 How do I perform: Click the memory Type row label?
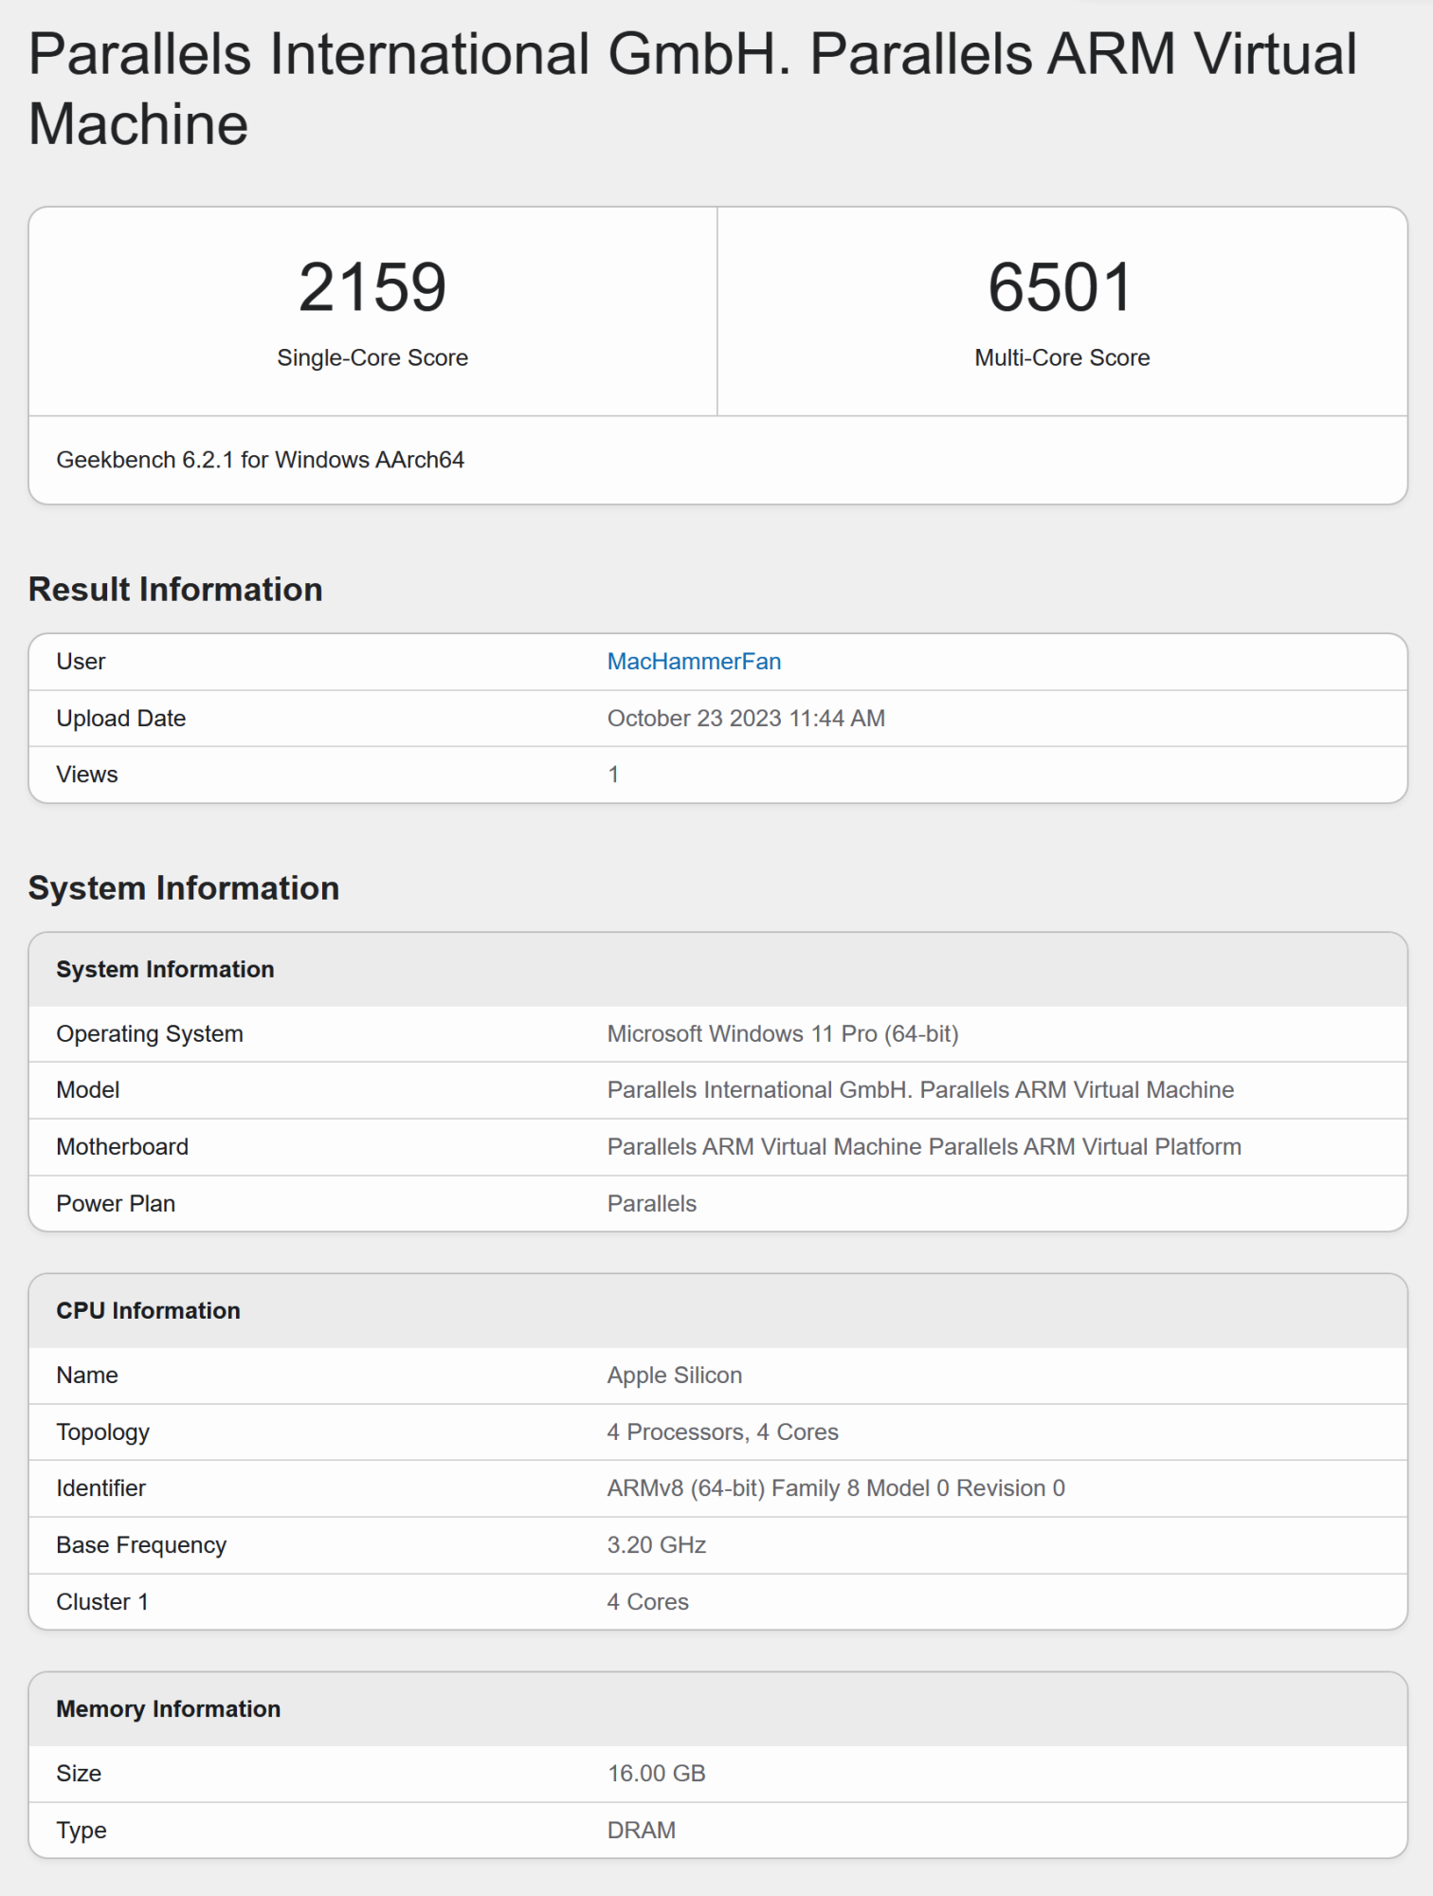click(82, 1831)
